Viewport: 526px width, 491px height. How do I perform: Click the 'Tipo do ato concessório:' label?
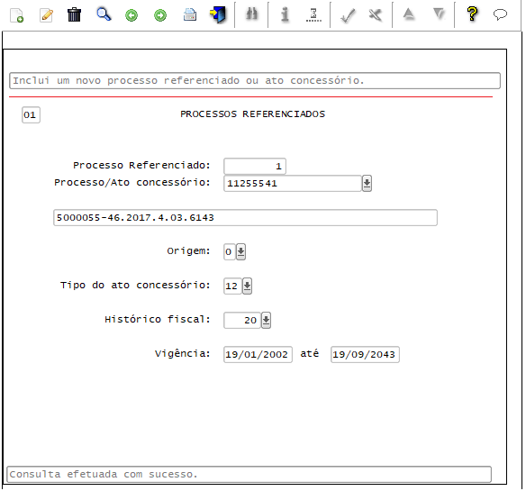[x=135, y=286]
